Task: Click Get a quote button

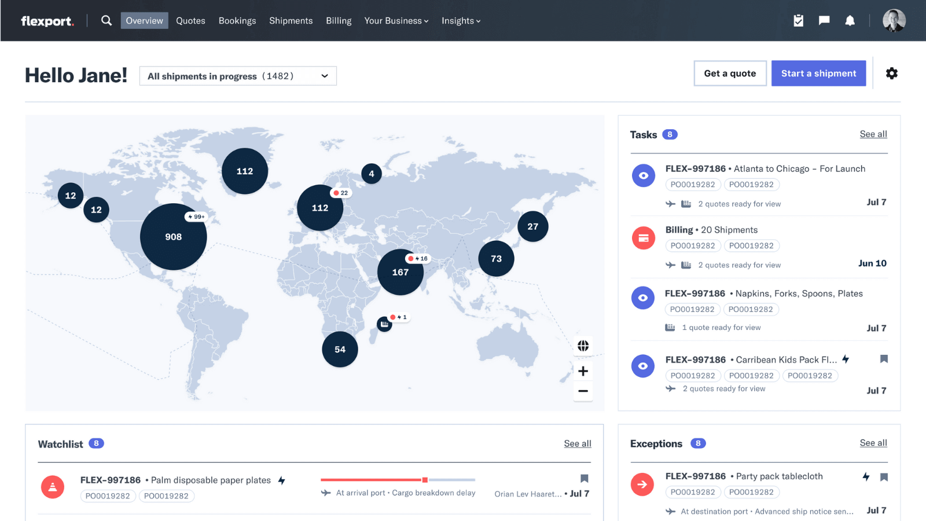Action: (x=730, y=74)
